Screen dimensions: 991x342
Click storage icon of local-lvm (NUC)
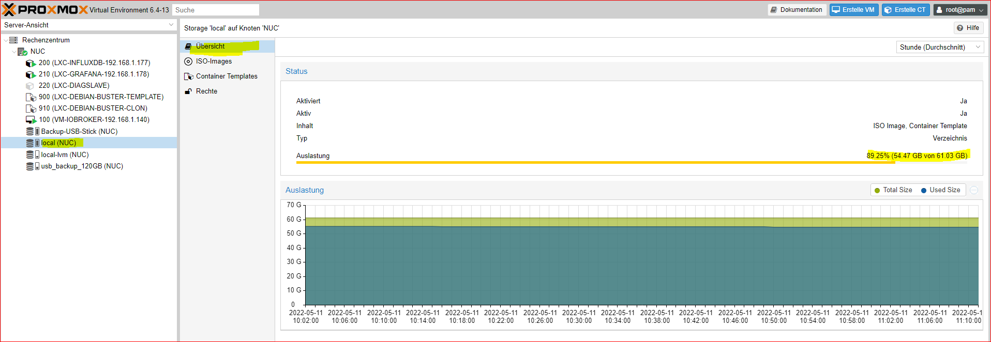(33, 154)
